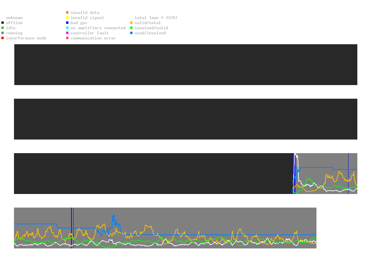Click the blue bad gps swatch

pyautogui.click(x=67, y=23)
